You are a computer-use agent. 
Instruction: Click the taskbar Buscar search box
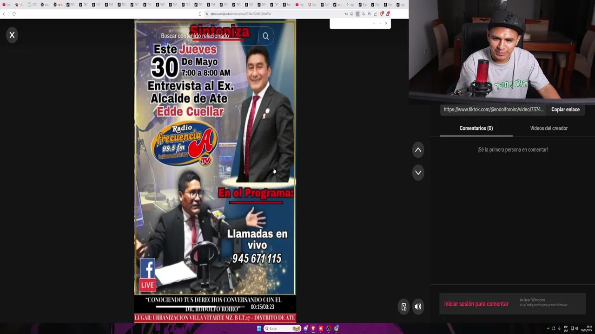click(x=283, y=328)
